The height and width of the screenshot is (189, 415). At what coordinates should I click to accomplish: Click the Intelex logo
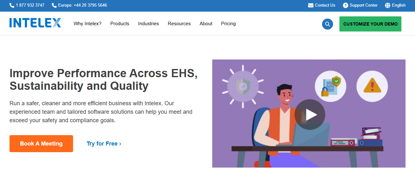[x=35, y=23]
